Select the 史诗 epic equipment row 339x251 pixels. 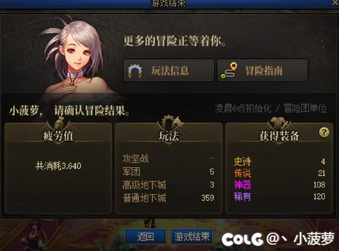tap(279, 161)
